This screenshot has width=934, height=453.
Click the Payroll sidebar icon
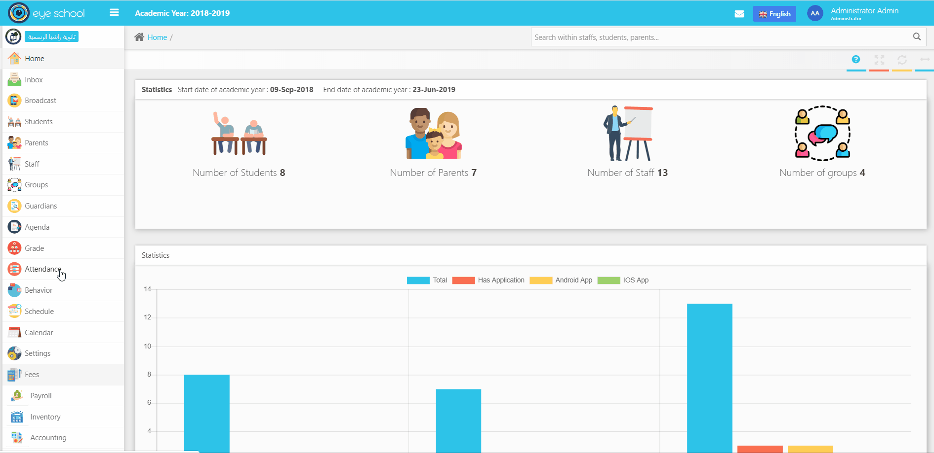[17, 396]
